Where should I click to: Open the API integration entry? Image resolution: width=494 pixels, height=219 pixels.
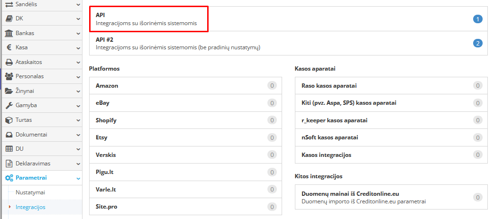146,19
